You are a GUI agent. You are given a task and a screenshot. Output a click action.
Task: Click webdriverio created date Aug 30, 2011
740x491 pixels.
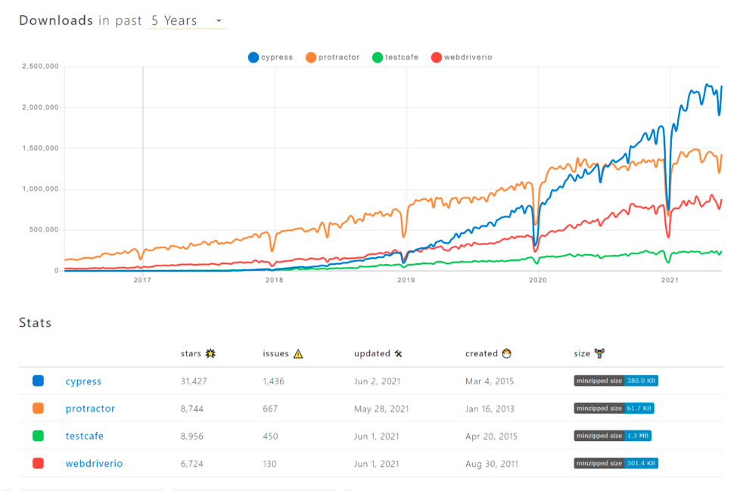(x=491, y=464)
